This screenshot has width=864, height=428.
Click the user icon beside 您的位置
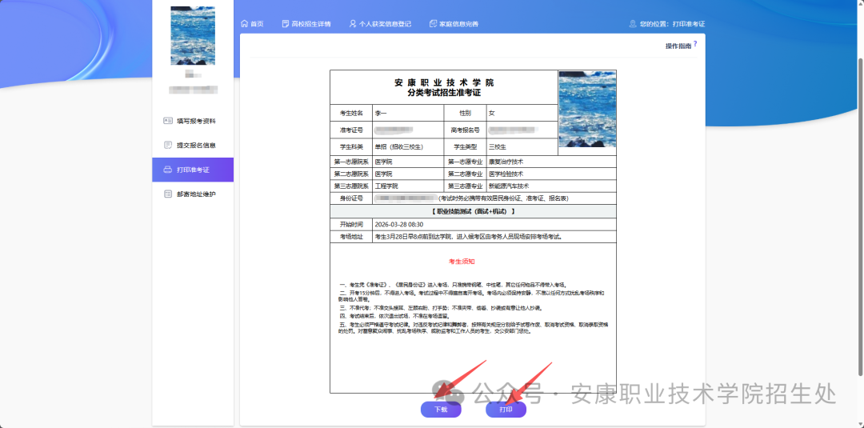click(x=634, y=24)
